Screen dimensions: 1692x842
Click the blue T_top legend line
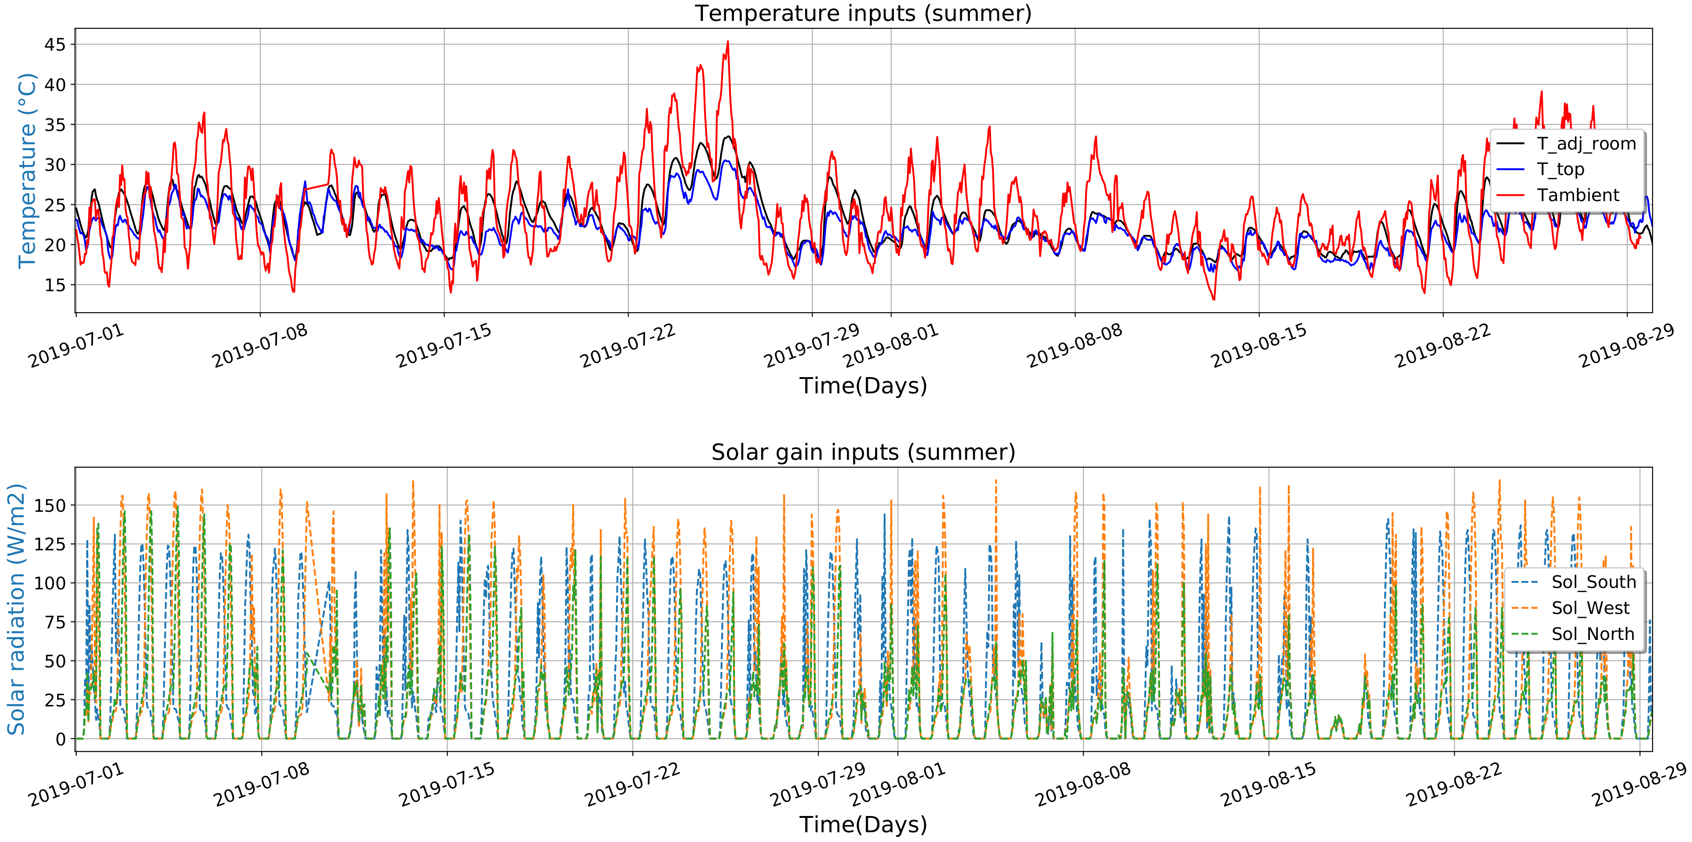click(x=1510, y=170)
